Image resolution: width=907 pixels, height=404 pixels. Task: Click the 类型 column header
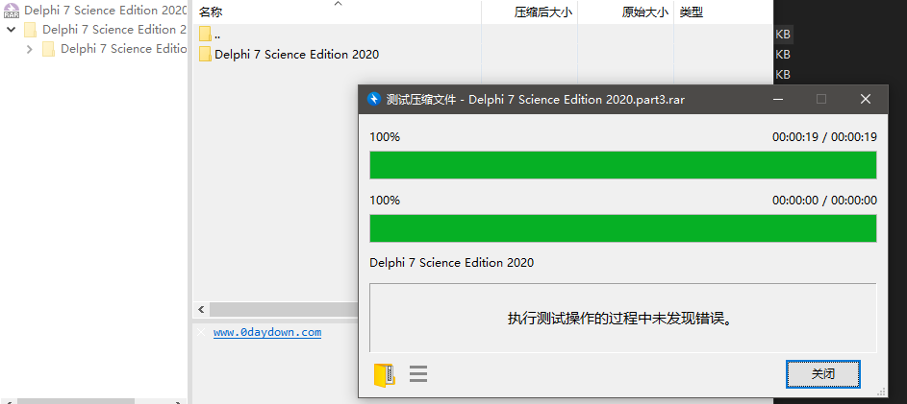click(692, 12)
